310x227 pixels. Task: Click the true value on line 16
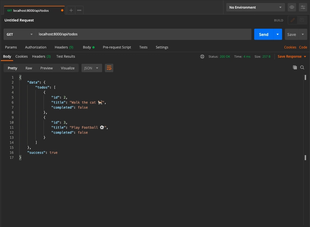pos(53,153)
